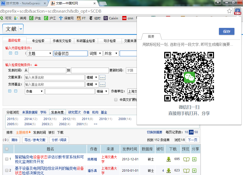
Task: Download the paper by 潘乐真
Action: 169,171
